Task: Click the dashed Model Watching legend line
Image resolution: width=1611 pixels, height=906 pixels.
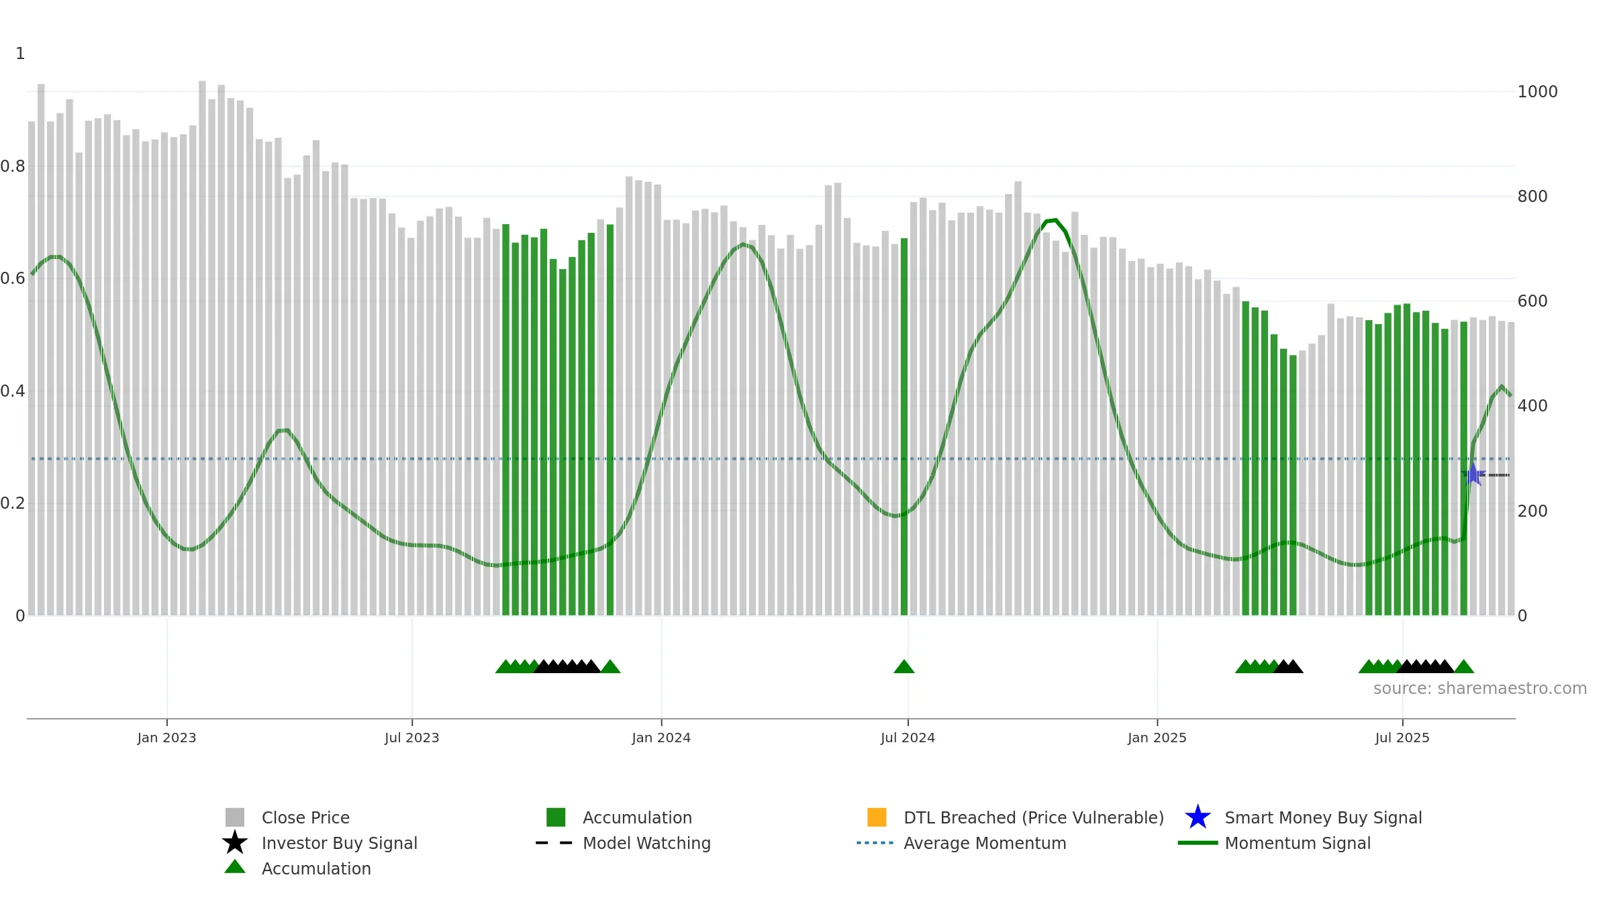Action: 554,843
